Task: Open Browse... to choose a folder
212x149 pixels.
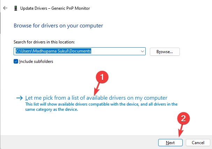Action: [x=165, y=52]
